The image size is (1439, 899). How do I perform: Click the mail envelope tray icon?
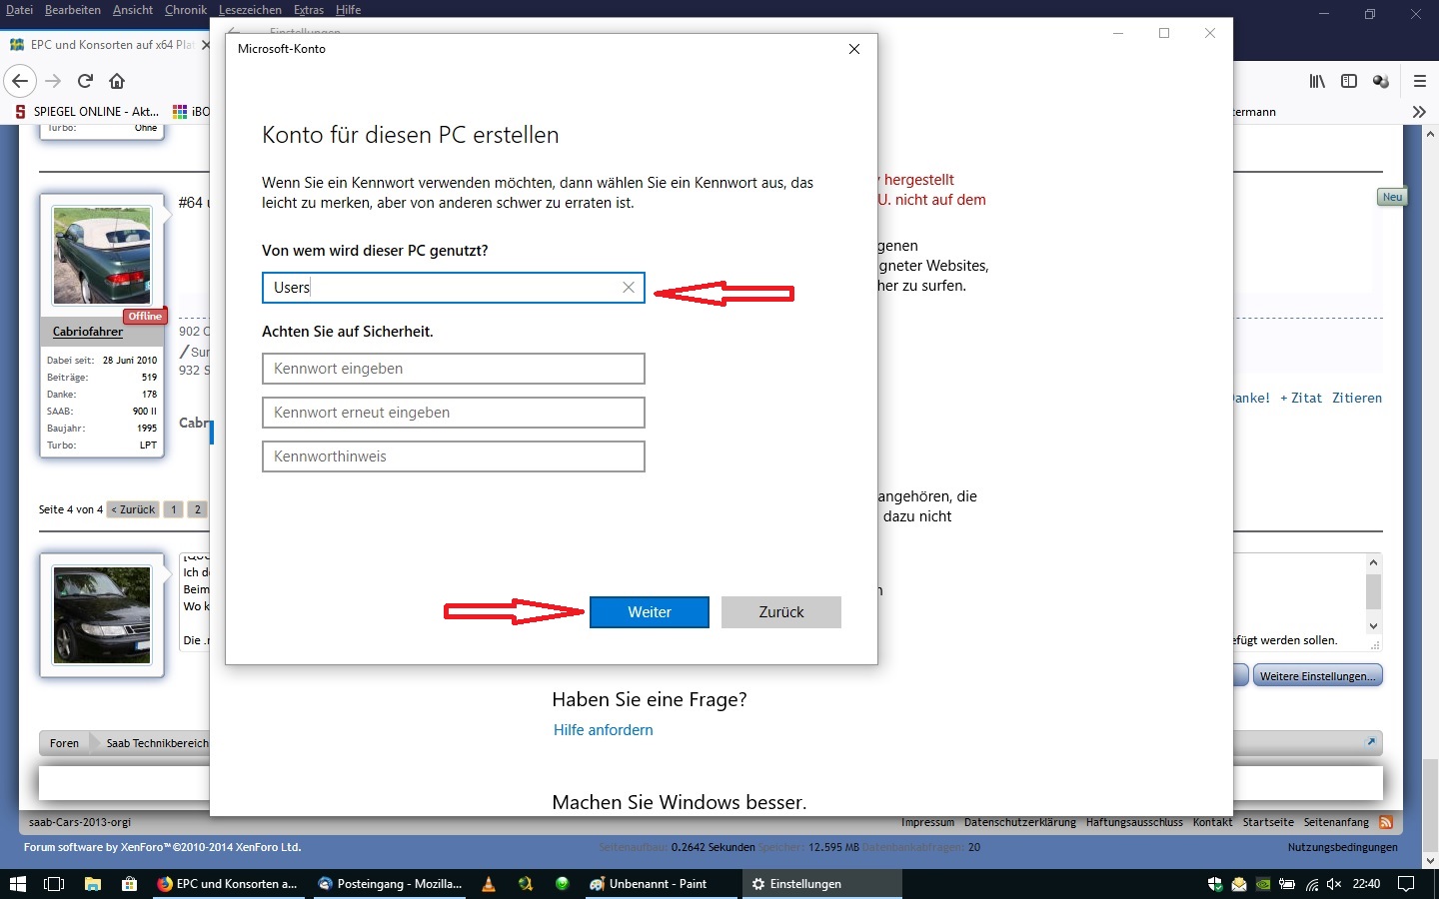click(1239, 884)
